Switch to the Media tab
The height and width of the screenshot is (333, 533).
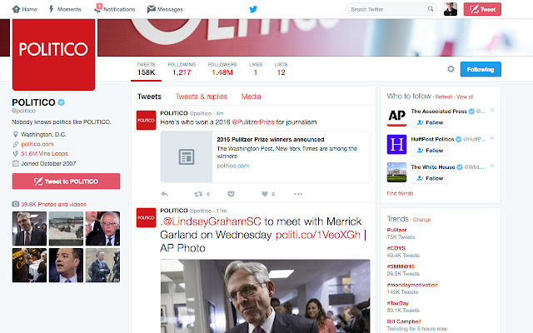[251, 97]
